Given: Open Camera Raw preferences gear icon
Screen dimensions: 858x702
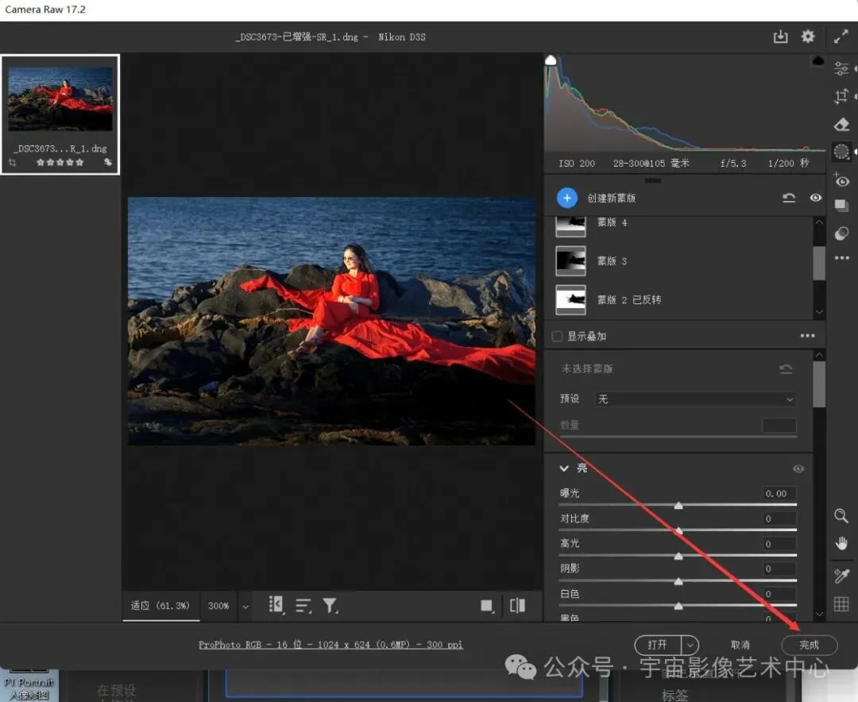Looking at the screenshot, I should point(808,37).
